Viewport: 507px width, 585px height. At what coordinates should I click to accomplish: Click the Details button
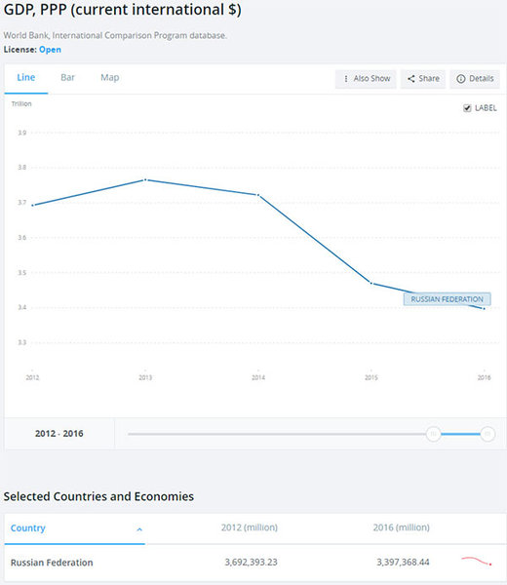pos(475,79)
